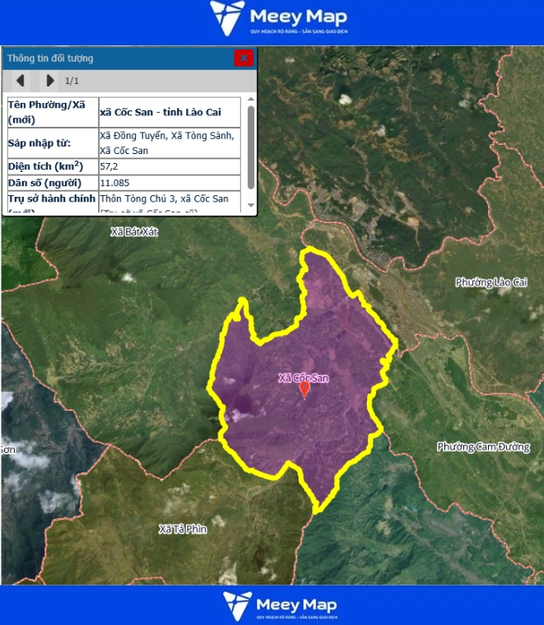The width and height of the screenshot is (544, 625).
Task: Click the previous record arrow icon
Action: tap(21, 81)
